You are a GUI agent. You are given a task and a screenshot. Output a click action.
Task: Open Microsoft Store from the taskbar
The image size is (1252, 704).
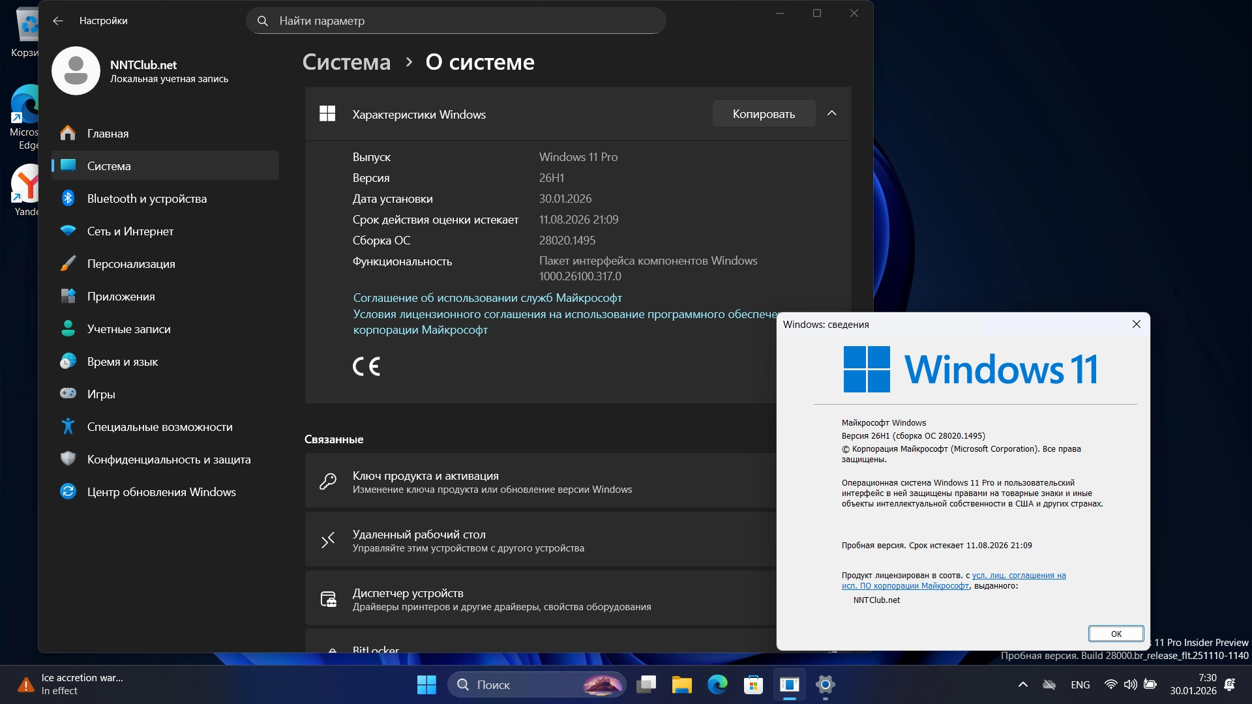(x=753, y=684)
